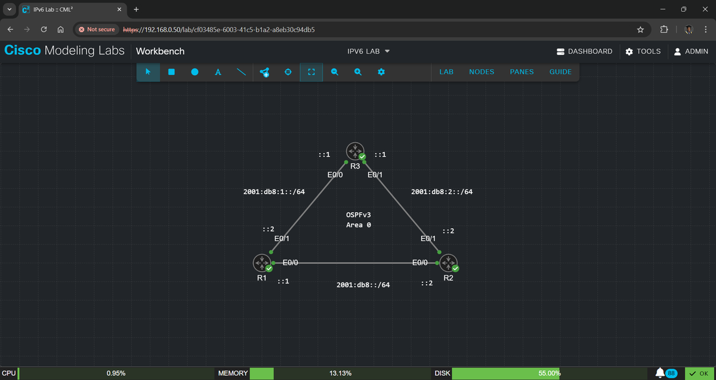This screenshot has width=716, height=380.
Task: Click the center canvas crosshair icon
Action: click(288, 72)
